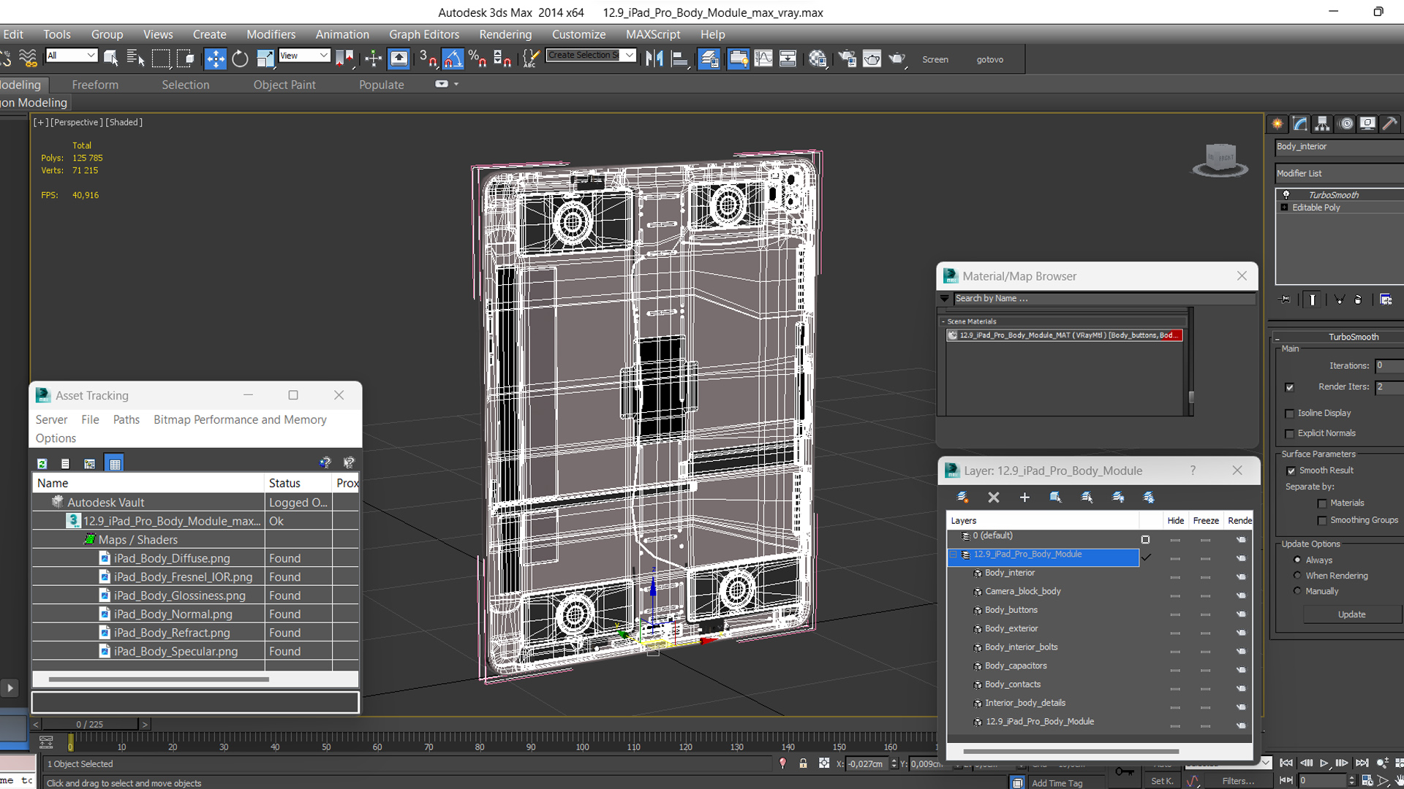Screen dimensions: 1404x789
Task: Toggle Render Iters checkbox
Action: coord(1289,387)
